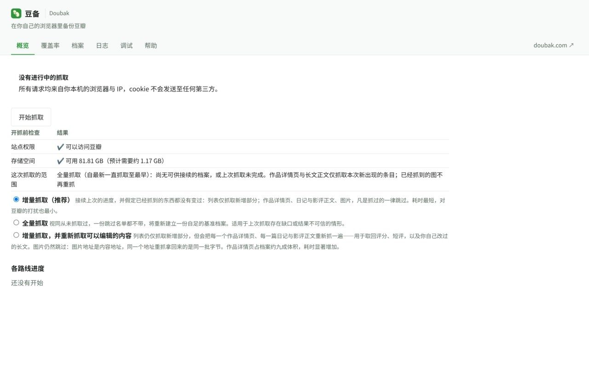Image resolution: width=589 pixels, height=368 pixels.
Task: Click the 可用 81.81 GB storage result
Action: tap(111, 161)
